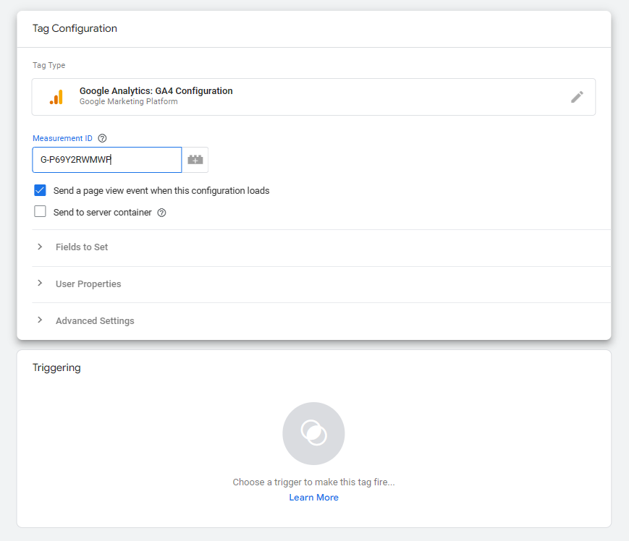This screenshot has height=541, width=629.
Task: Click help icon beside Measurement ID
Action: click(x=102, y=138)
